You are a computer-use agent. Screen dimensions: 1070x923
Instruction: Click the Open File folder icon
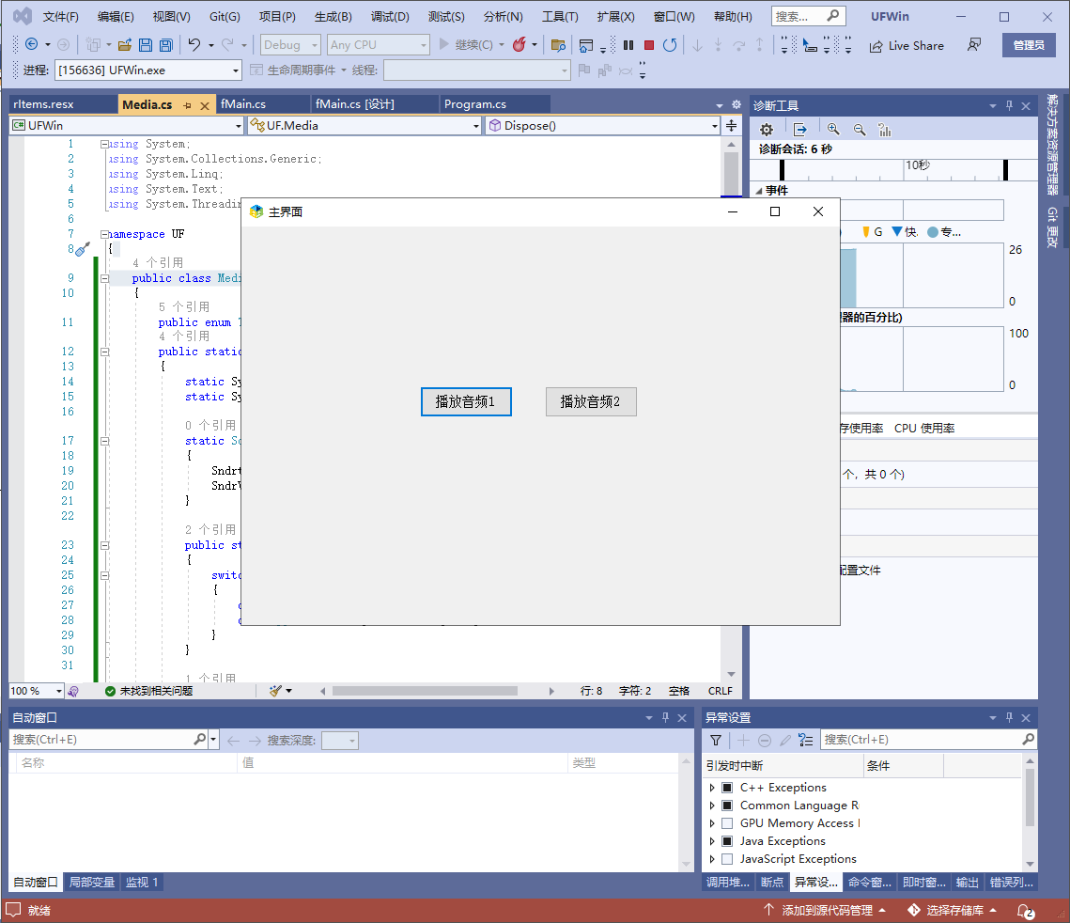pyautogui.click(x=125, y=45)
